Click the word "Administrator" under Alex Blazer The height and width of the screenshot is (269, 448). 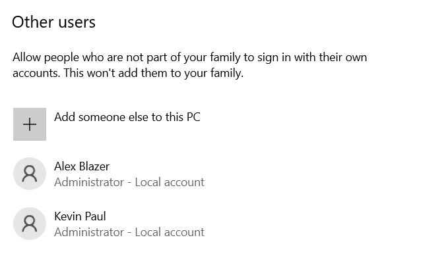(88, 182)
